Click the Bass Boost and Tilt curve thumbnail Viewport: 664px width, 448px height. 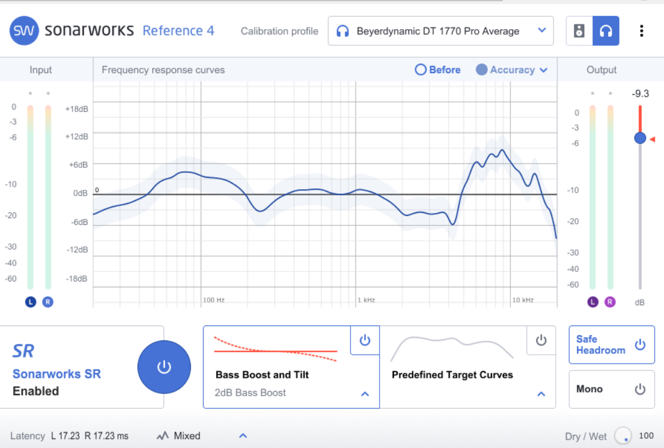pyautogui.click(x=275, y=349)
